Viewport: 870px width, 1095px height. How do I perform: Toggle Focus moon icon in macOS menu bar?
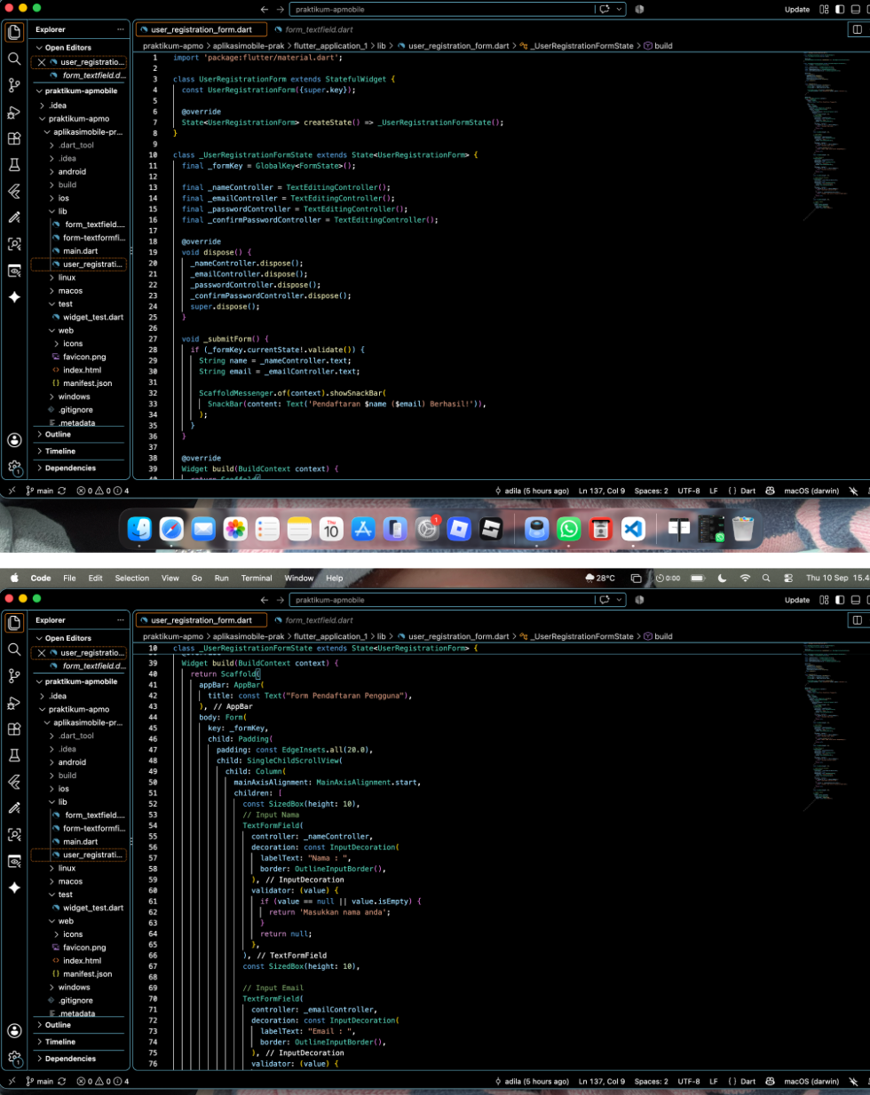722,578
